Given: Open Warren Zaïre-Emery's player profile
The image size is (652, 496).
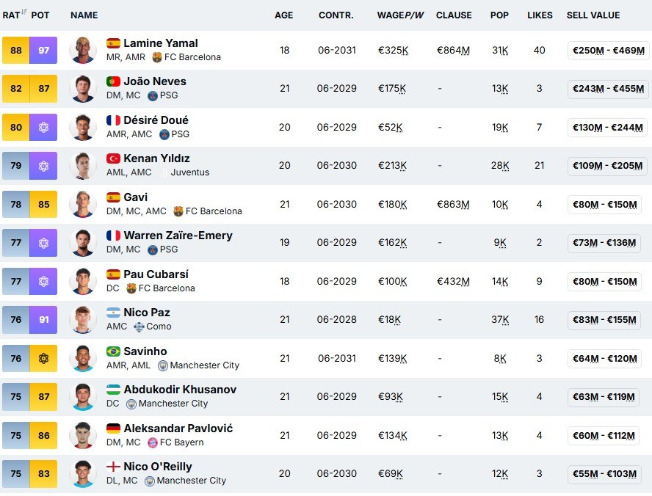Looking at the screenshot, I should [178, 236].
